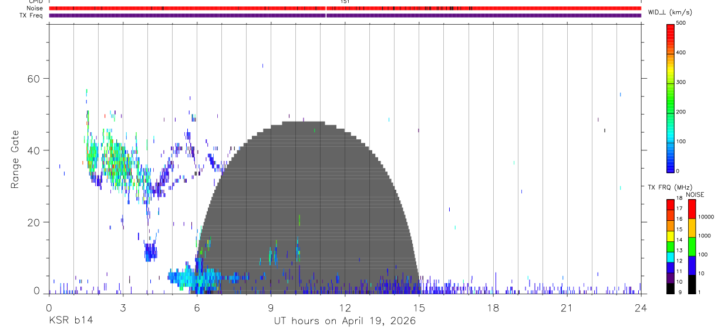This screenshot has height=333, width=721.
Task: Click the 15 tick on UT hours axis
Action: point(419,307)
